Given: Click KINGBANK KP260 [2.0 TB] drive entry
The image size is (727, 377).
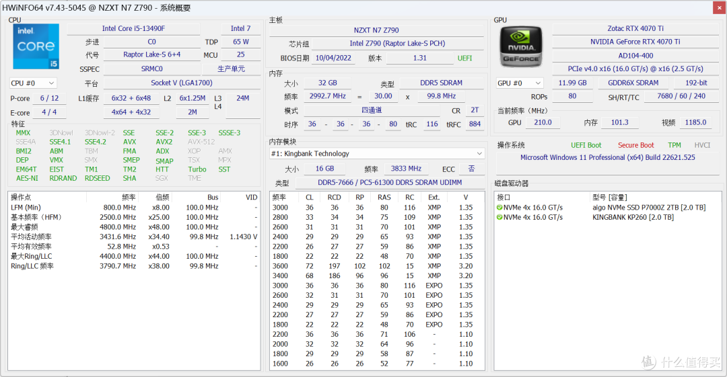Looking at the screenshot, I should tap(633, 217).
